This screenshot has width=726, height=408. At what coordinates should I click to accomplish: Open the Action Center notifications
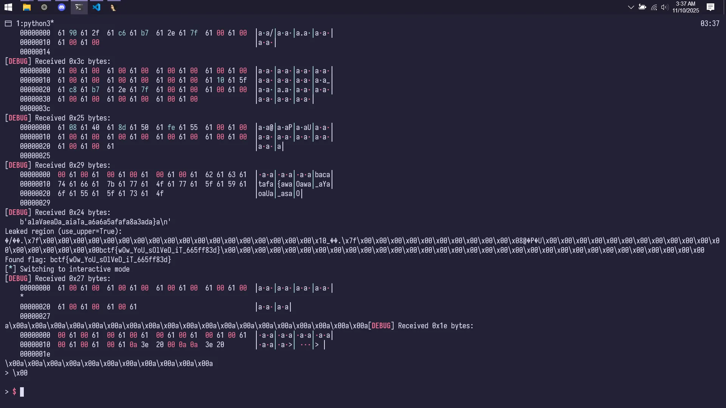[x=710, y=7]
